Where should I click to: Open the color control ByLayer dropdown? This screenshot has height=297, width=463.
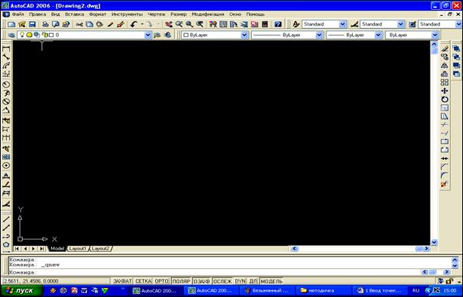(244, 35)
